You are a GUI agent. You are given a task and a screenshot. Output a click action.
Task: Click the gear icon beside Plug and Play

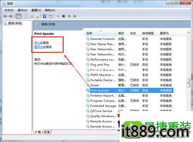click(88, 65)
